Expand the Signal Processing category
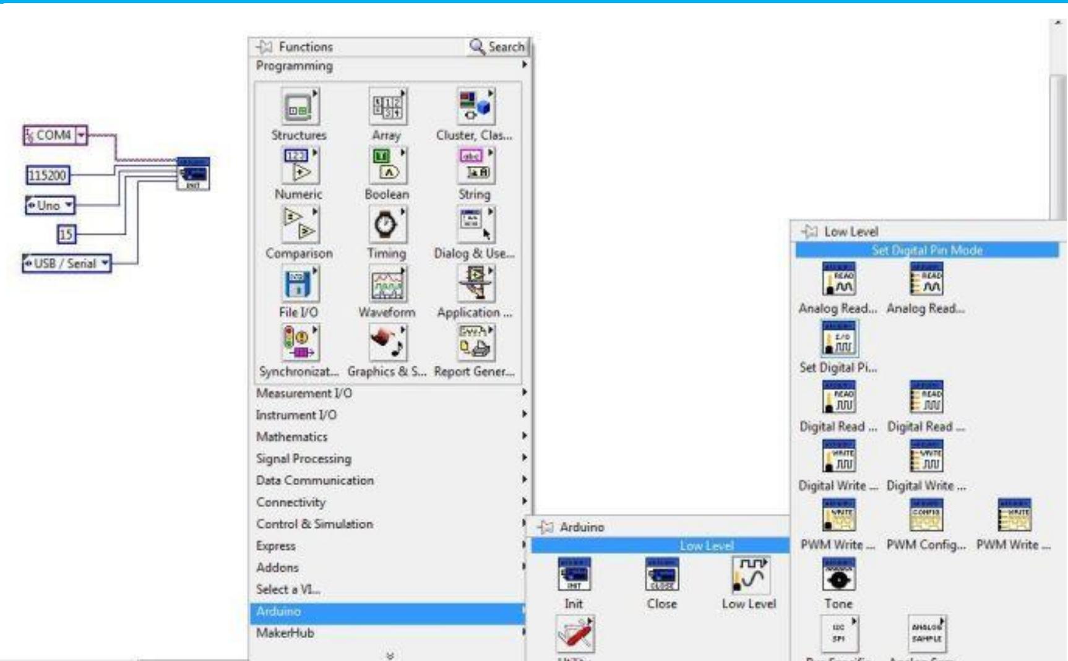1068x661 pixels. 390,459
